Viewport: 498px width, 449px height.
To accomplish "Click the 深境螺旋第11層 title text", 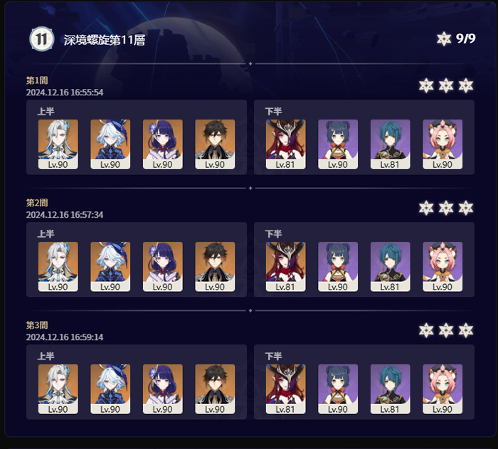I will (x=105, y=40).
